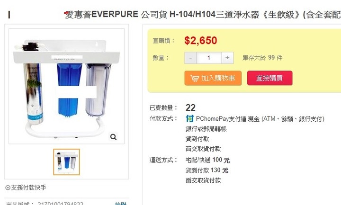Click the red flag icon before product title
This screenshot has width=341, height=205.
coord(66,13)
